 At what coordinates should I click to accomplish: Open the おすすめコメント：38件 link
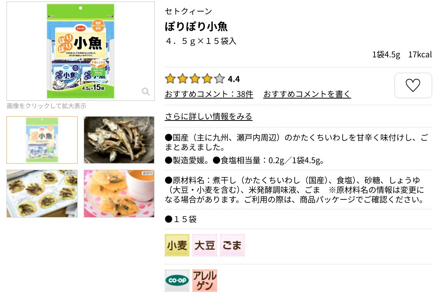[209, 94]
